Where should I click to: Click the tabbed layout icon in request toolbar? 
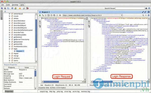tap(143, 15)
